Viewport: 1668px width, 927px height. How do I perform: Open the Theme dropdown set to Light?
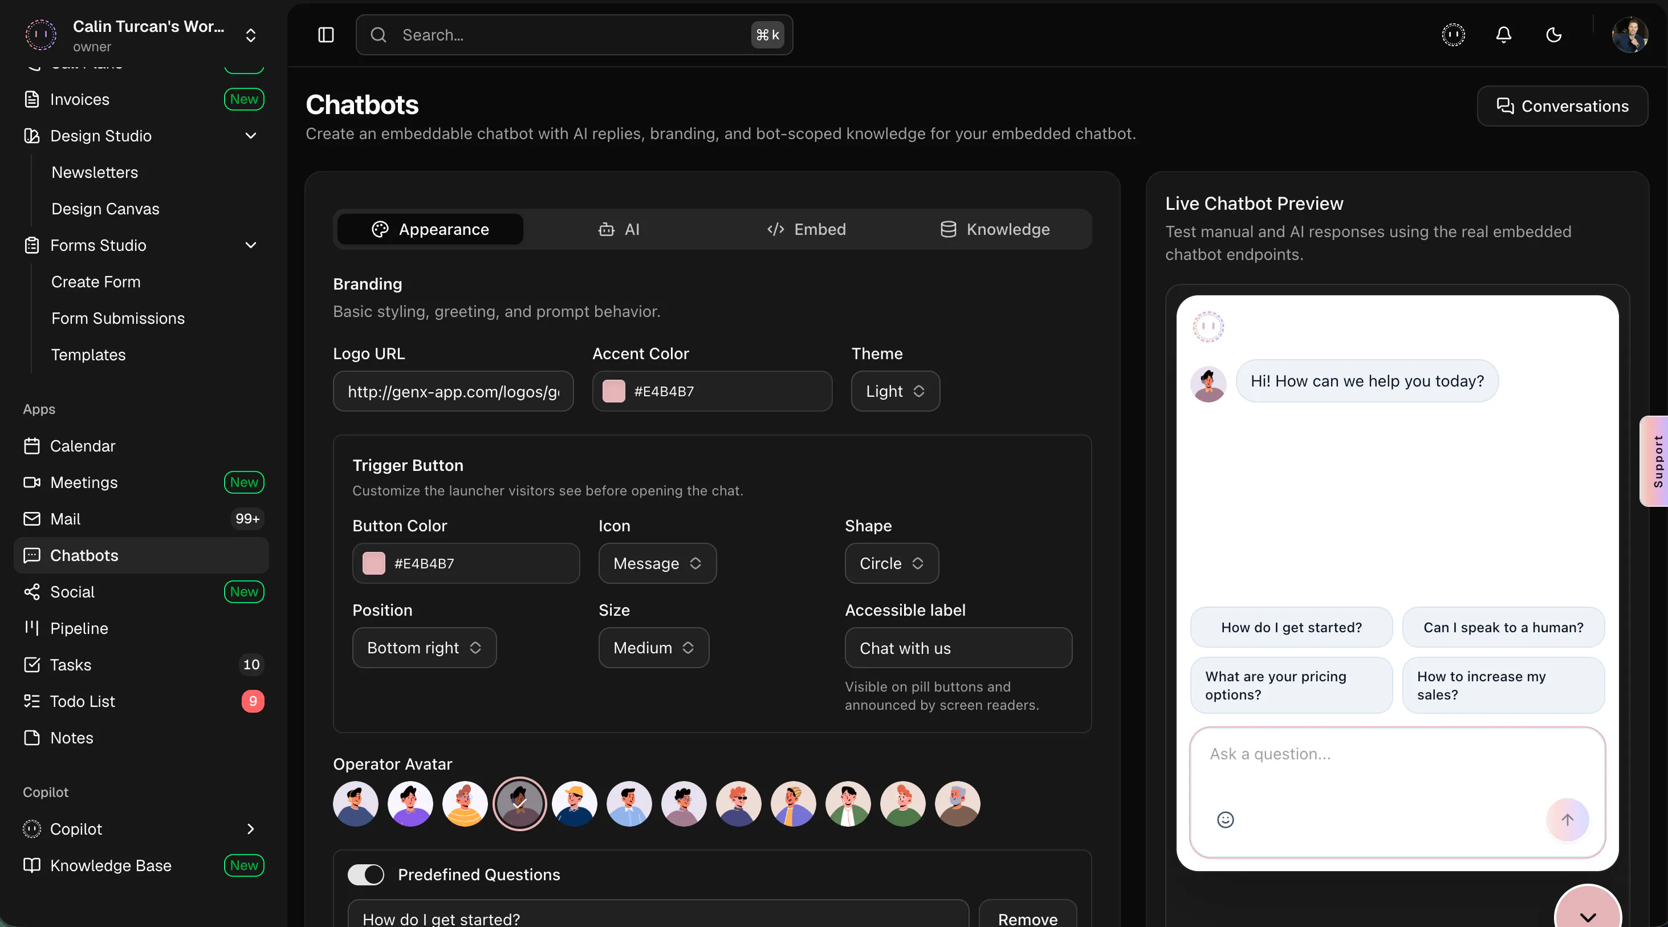pyautogui.click(x=895, y=391)
